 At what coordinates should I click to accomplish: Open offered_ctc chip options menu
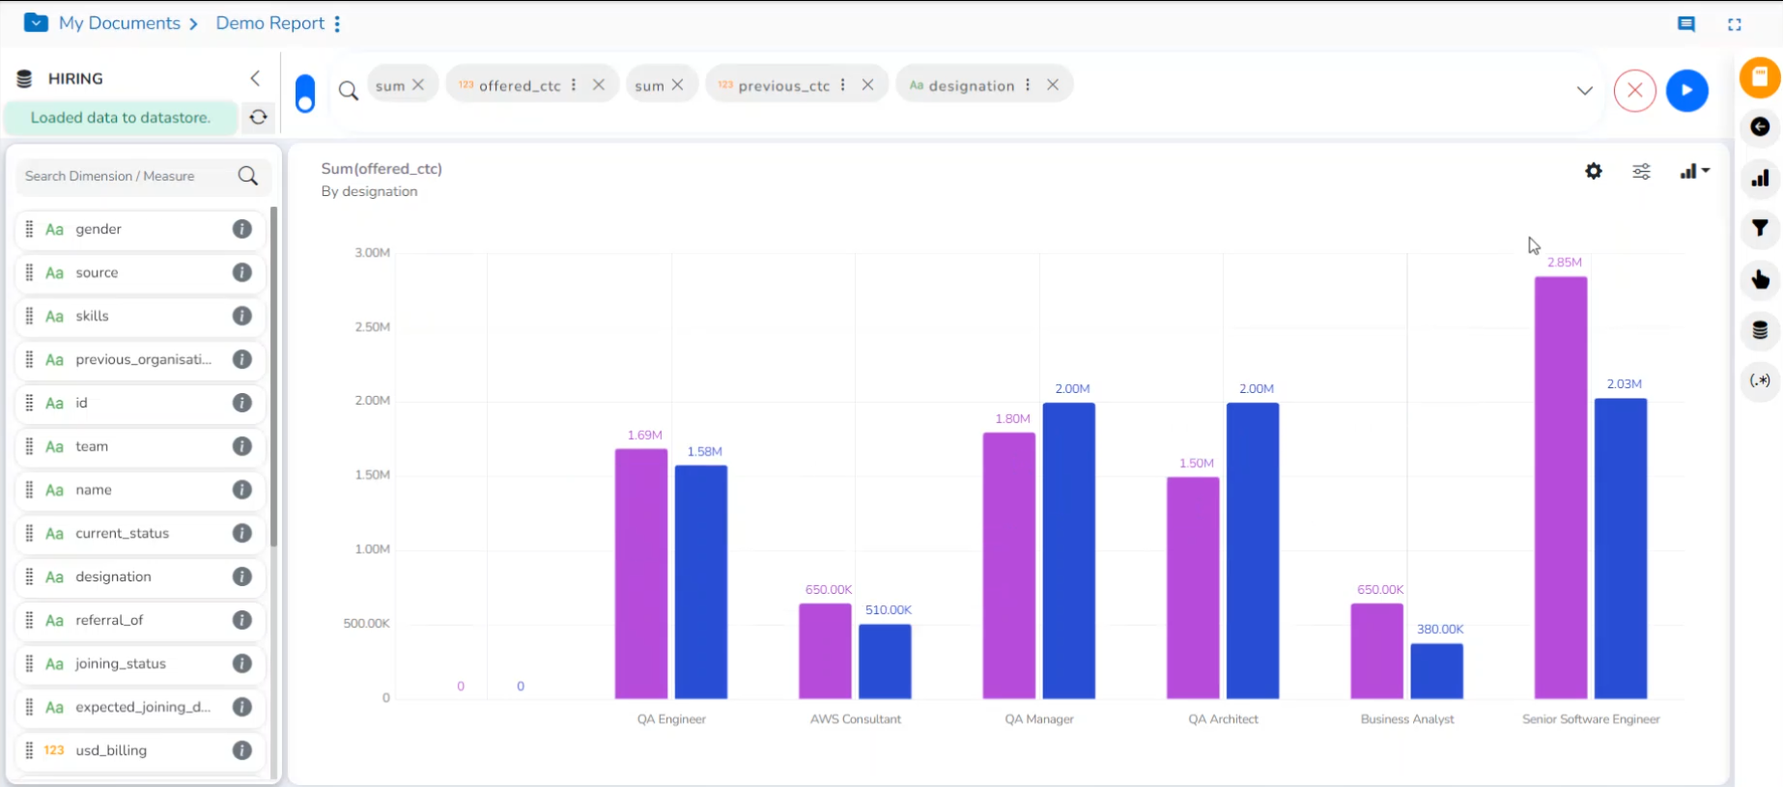[574, 85]
